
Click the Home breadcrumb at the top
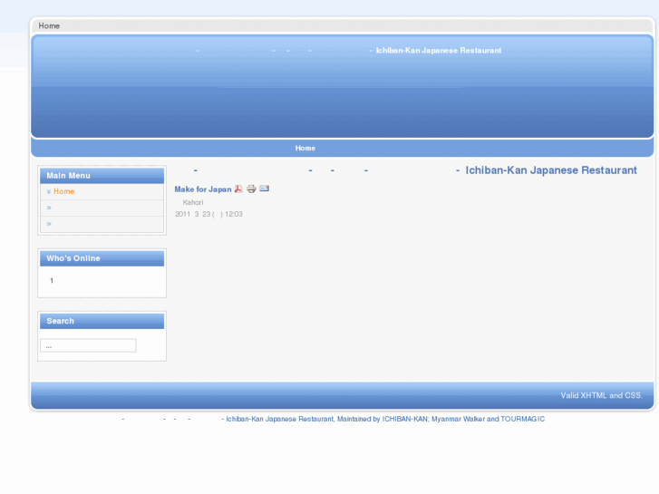click(x=49, y=25)
